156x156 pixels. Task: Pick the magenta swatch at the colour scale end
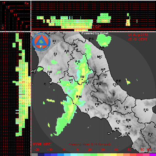(x=153, y=154)
